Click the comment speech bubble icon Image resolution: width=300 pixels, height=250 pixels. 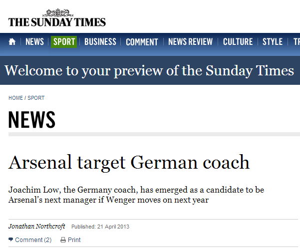11,240
